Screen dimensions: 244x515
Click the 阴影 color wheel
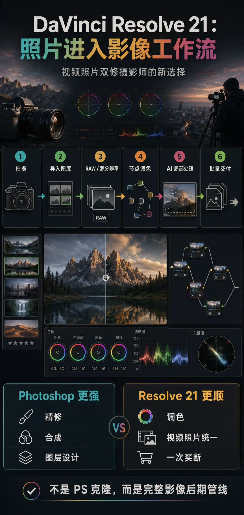58,352
